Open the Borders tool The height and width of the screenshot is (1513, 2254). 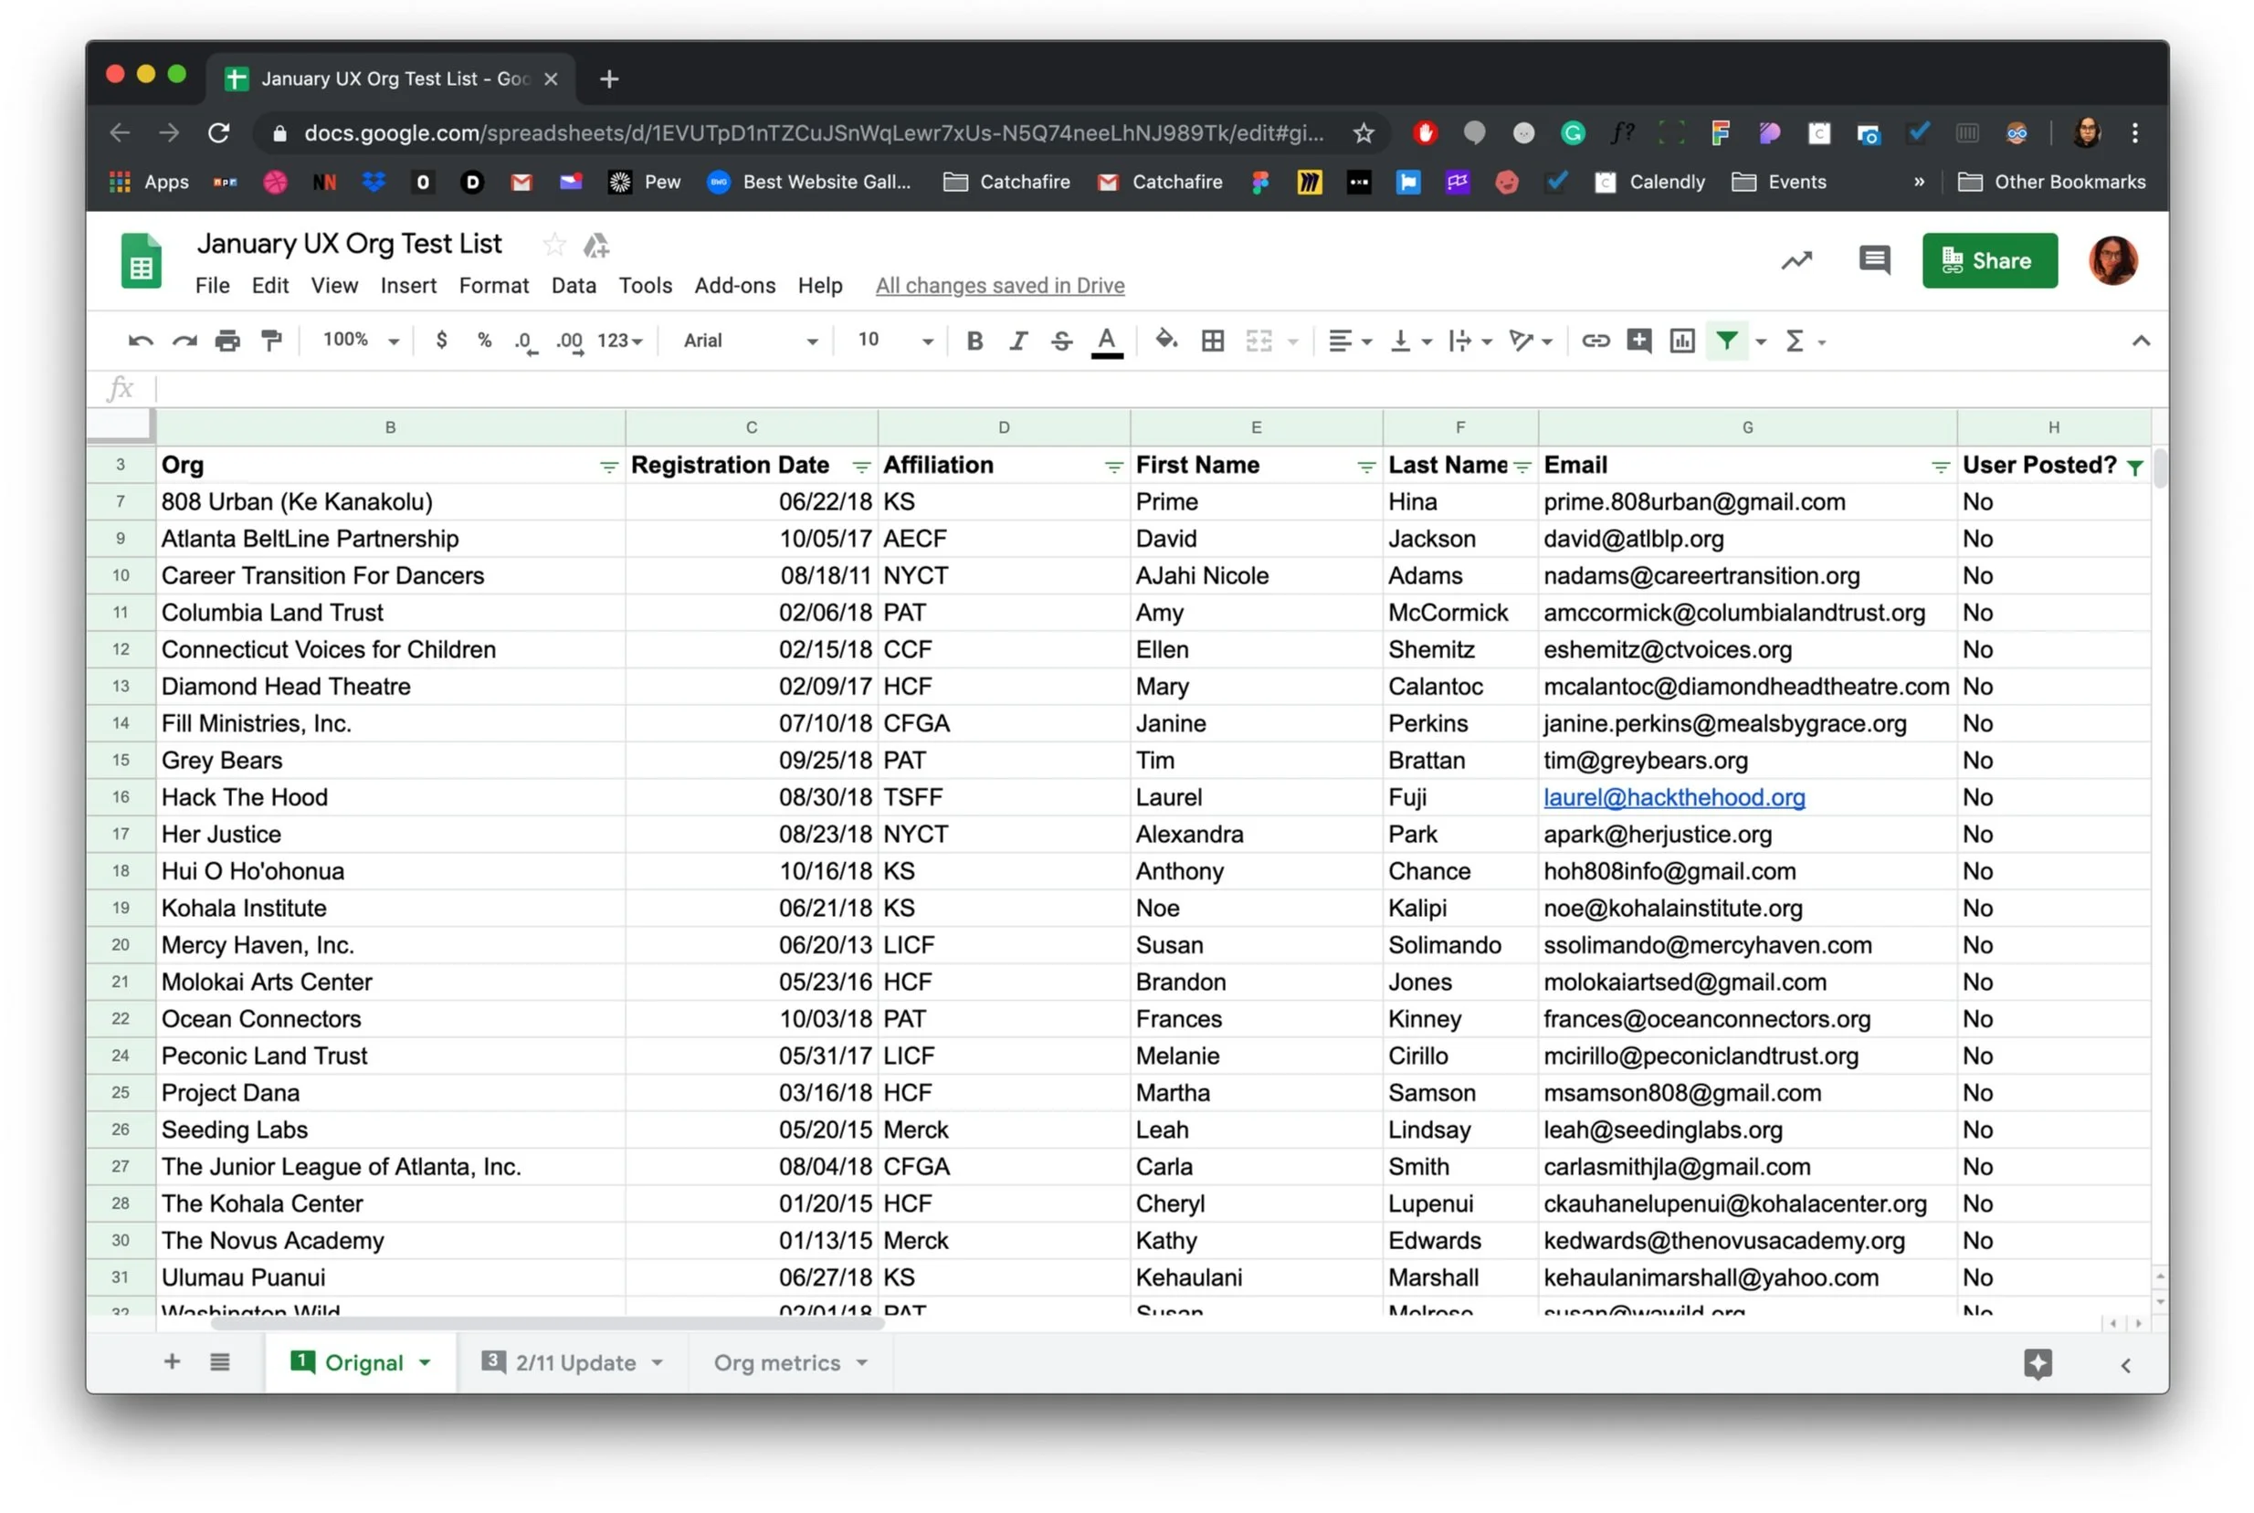[x=1213, y=341]
